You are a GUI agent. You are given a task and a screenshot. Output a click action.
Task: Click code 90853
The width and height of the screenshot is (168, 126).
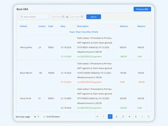(51, 98)
